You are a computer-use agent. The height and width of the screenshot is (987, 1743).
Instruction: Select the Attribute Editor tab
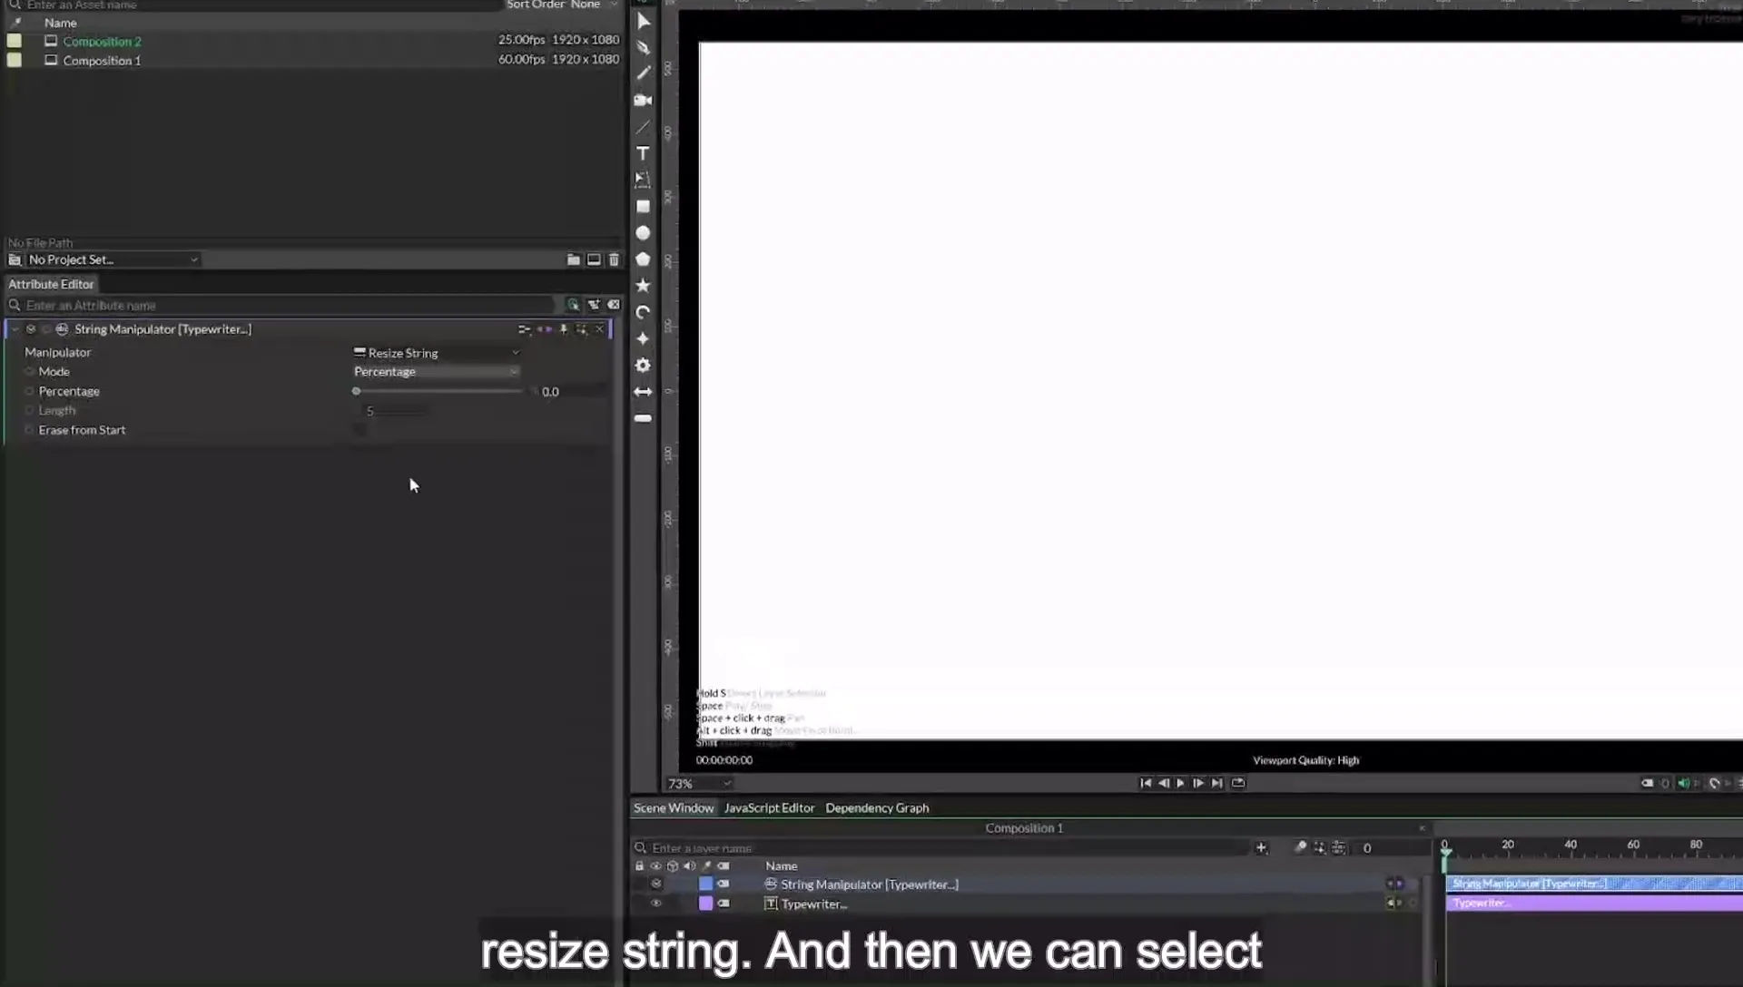pos(51,284)
